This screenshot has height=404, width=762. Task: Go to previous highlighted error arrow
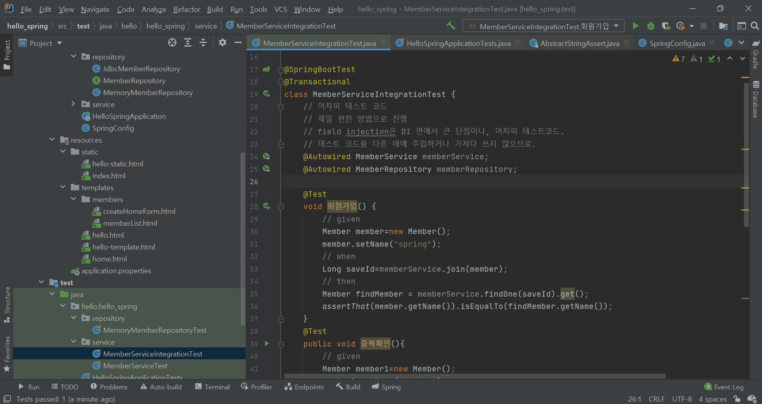point(730,59)
